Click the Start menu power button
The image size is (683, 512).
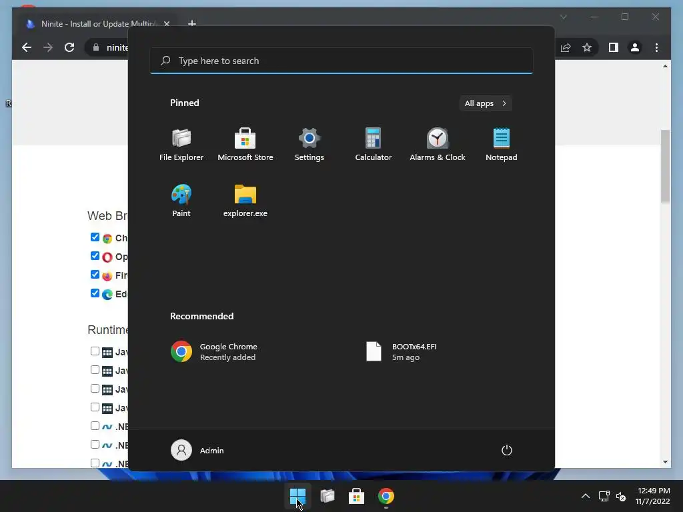click(507, 450)
